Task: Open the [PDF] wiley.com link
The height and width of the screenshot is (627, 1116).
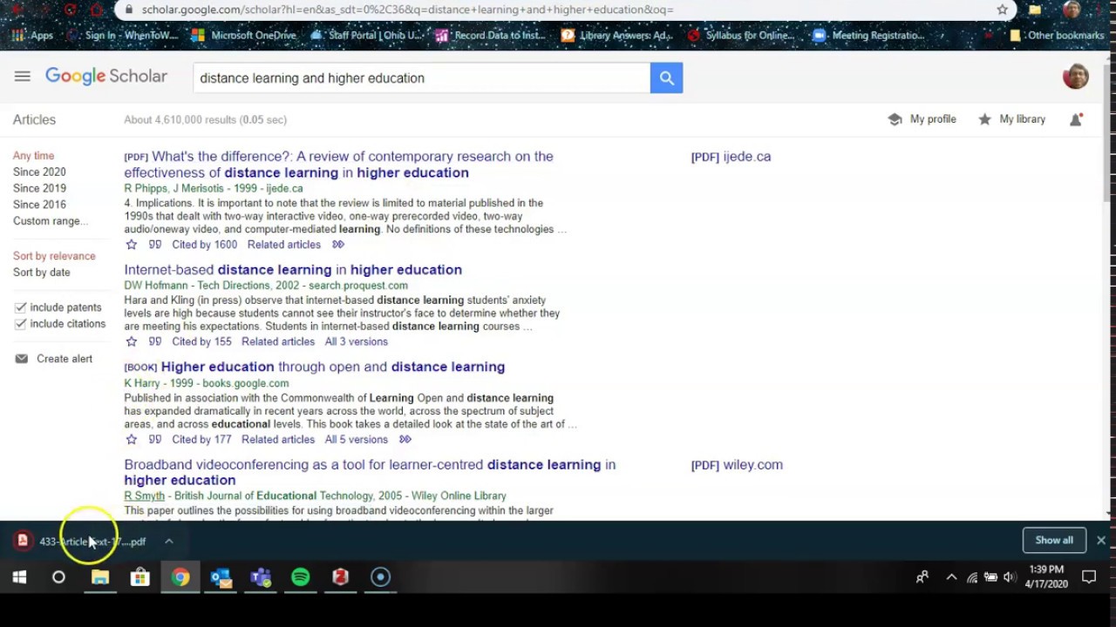Action: (737, 465)
